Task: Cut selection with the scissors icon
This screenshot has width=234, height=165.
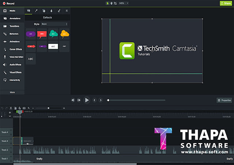Action: (x=11, y=108)
